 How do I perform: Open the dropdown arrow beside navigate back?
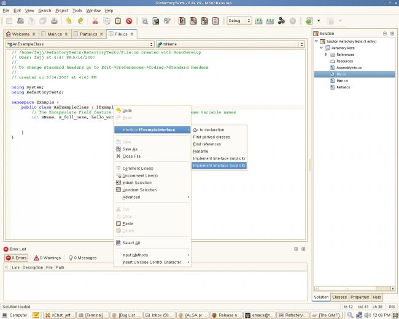pos(319,21)
